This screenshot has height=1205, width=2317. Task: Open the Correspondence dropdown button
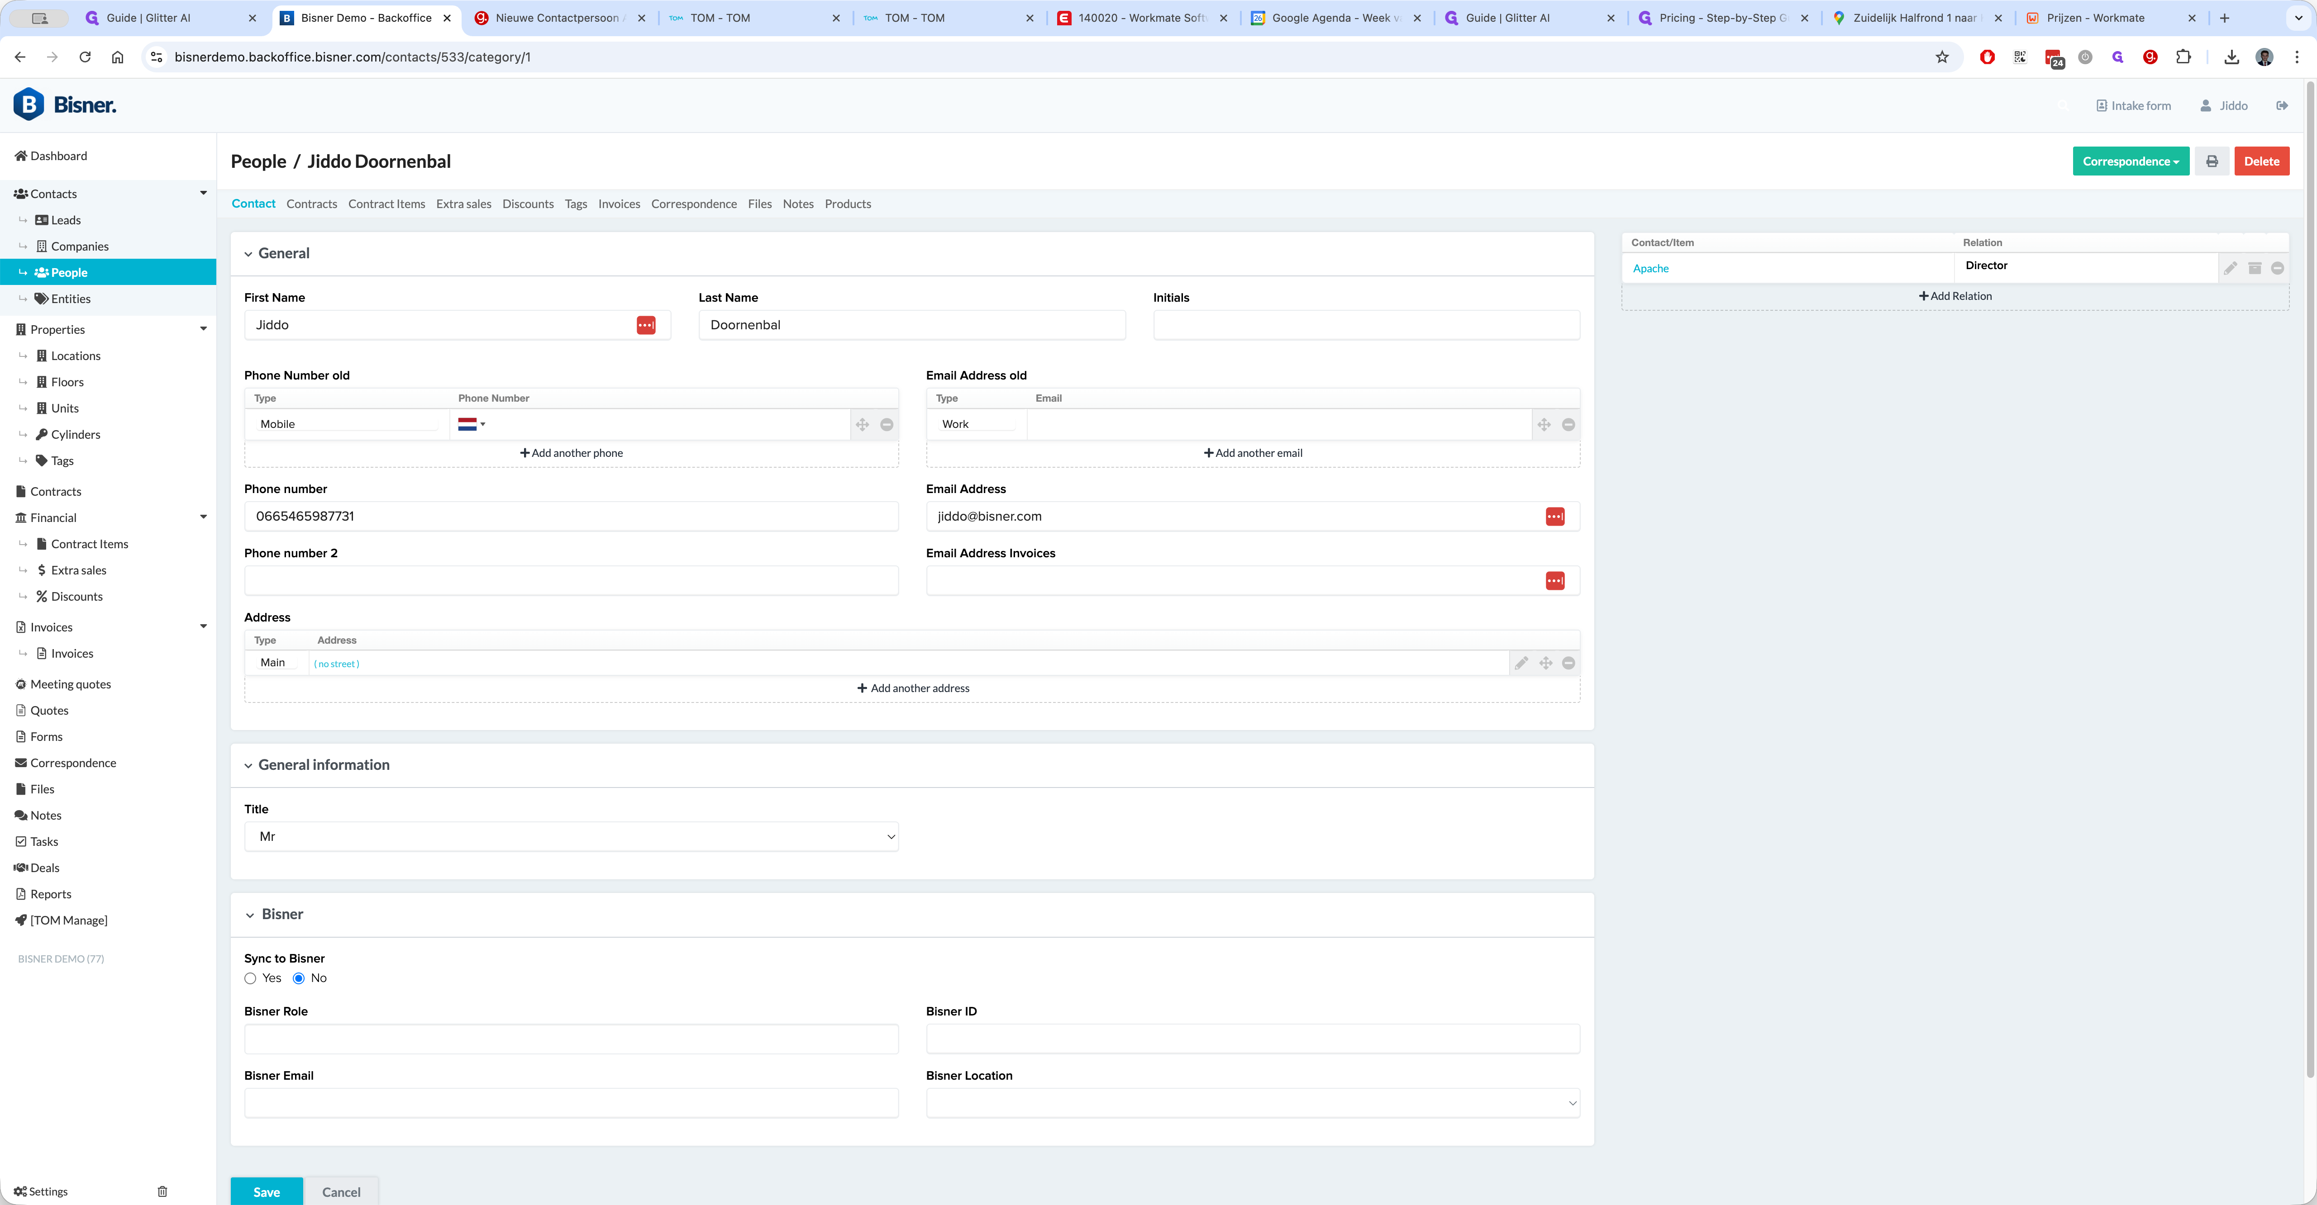click(2130, 162)
